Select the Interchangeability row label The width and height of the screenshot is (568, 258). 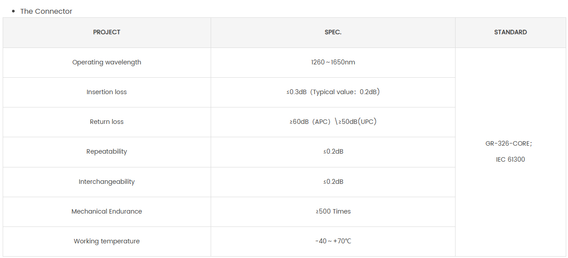[x=107, y=182]
